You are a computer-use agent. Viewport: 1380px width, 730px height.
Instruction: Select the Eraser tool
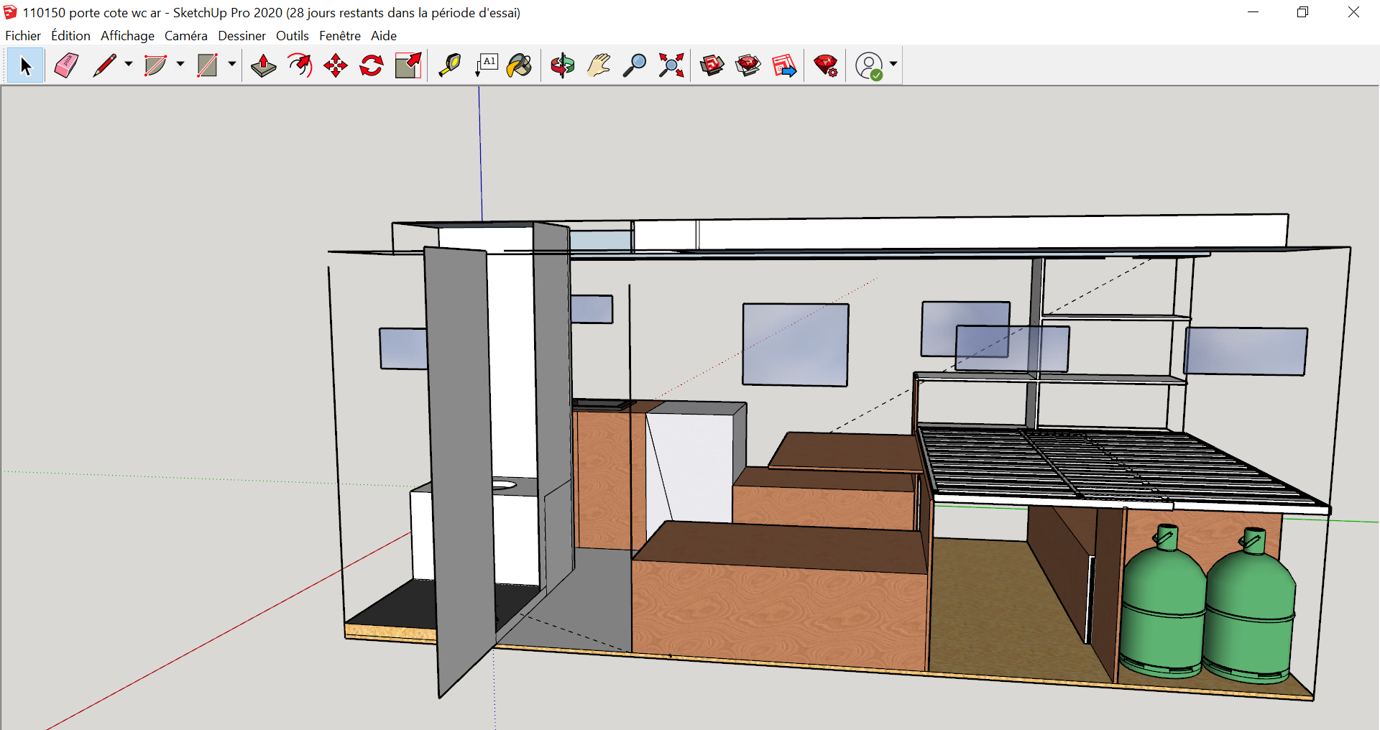coord(66,65)
